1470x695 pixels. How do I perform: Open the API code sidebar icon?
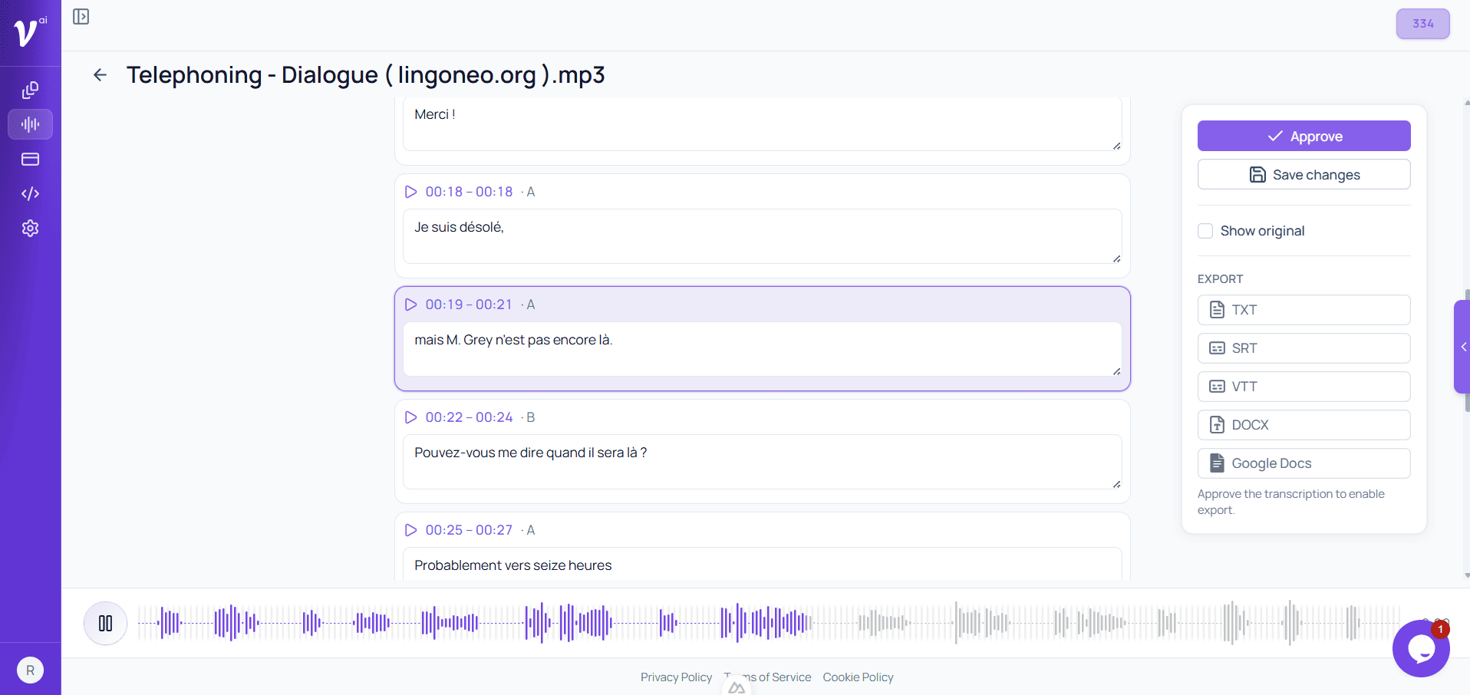pyautogui.click(x=30, y=193)
